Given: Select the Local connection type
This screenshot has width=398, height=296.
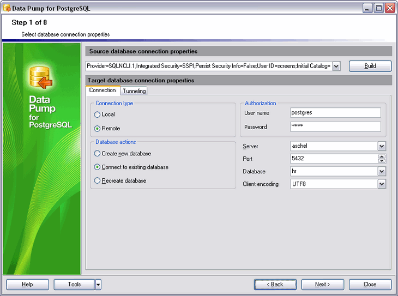Looking at the screenshot, I should (x=98, y=114).
